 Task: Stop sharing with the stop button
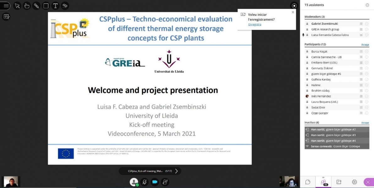(x=294, y=6)
